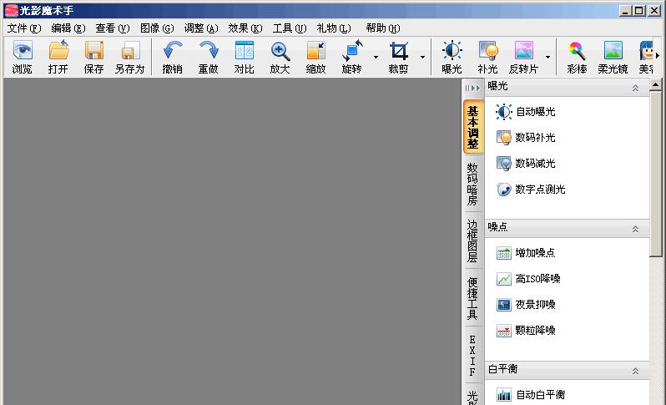Zoom in with 放大 magnifier
666x405 pixels.
(x=280, y=51)
